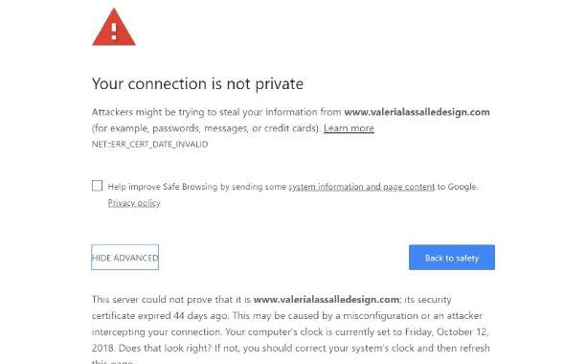The image size is (565, 364).
Task: Select bold domain in This server paragraph
Action: (x=327, y=300)
